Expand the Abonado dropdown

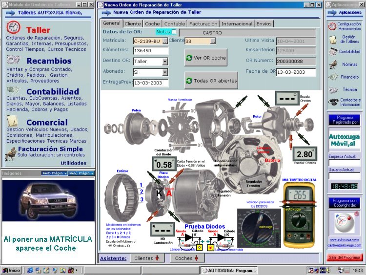click(x=165, y=72)
